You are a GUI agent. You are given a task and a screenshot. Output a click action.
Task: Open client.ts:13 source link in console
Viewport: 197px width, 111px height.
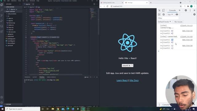pos(186,26)
